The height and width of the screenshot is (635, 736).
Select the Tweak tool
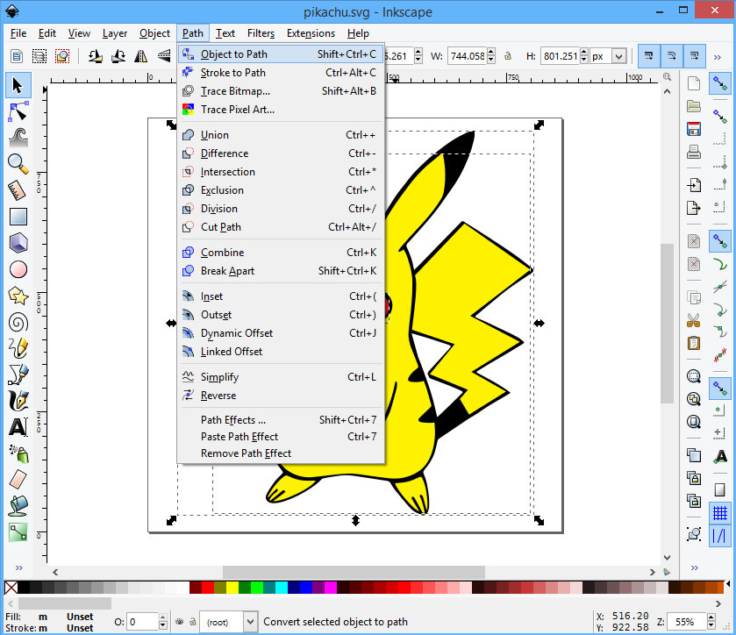tap(18, 138)
